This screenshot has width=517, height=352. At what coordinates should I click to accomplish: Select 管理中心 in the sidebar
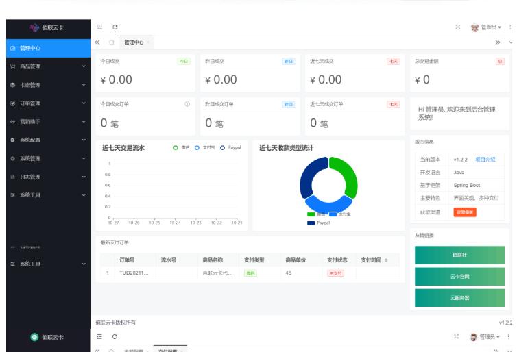(48, 48)
